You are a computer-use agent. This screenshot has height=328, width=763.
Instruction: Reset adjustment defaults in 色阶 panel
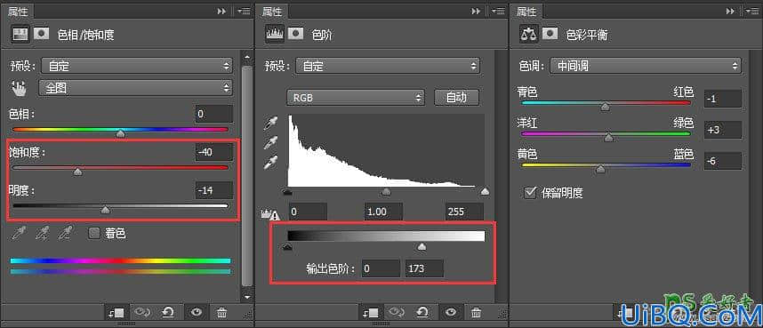click(x=423, y=313)
